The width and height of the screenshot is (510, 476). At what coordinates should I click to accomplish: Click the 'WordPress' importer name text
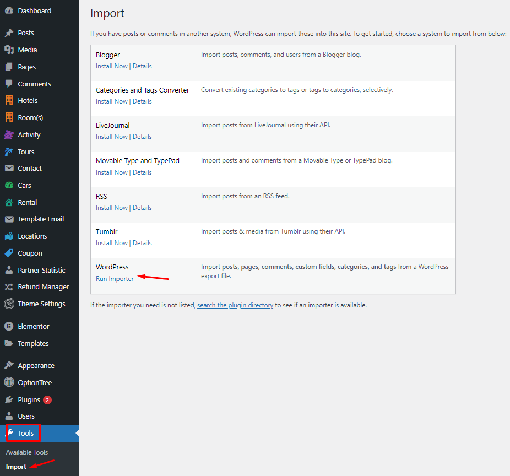click(112, 267)
